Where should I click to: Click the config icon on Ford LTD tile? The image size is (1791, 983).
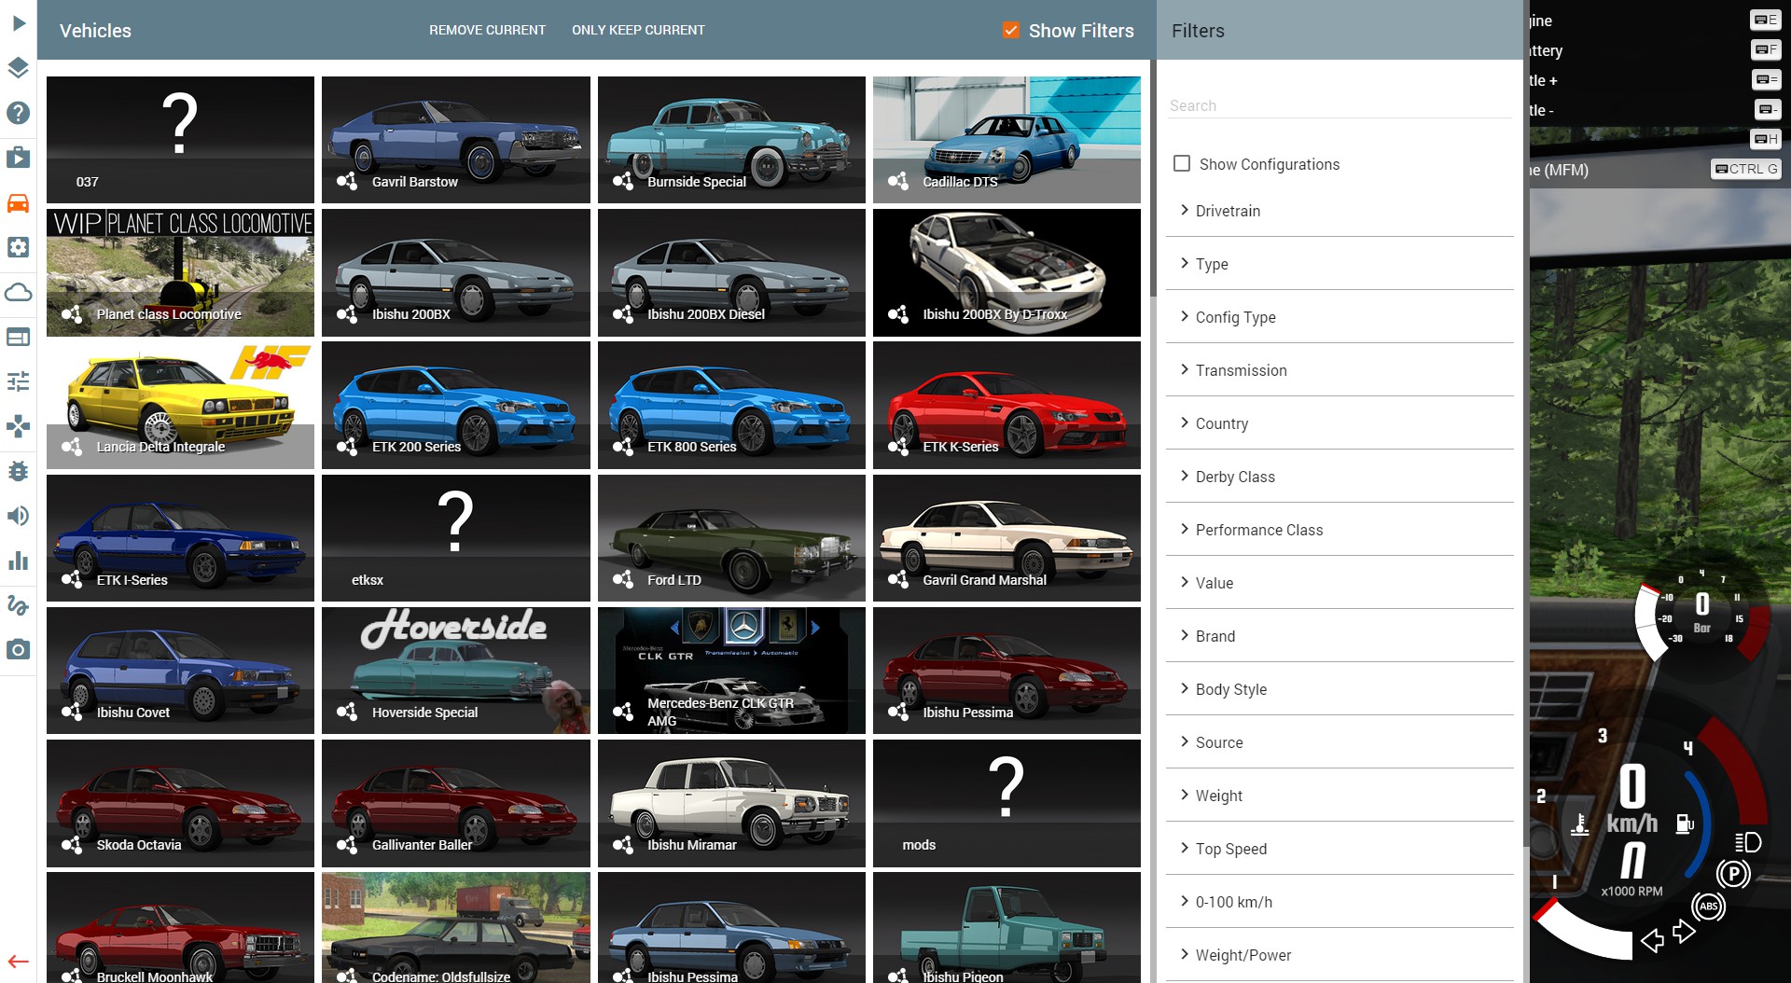click(622, 579)
